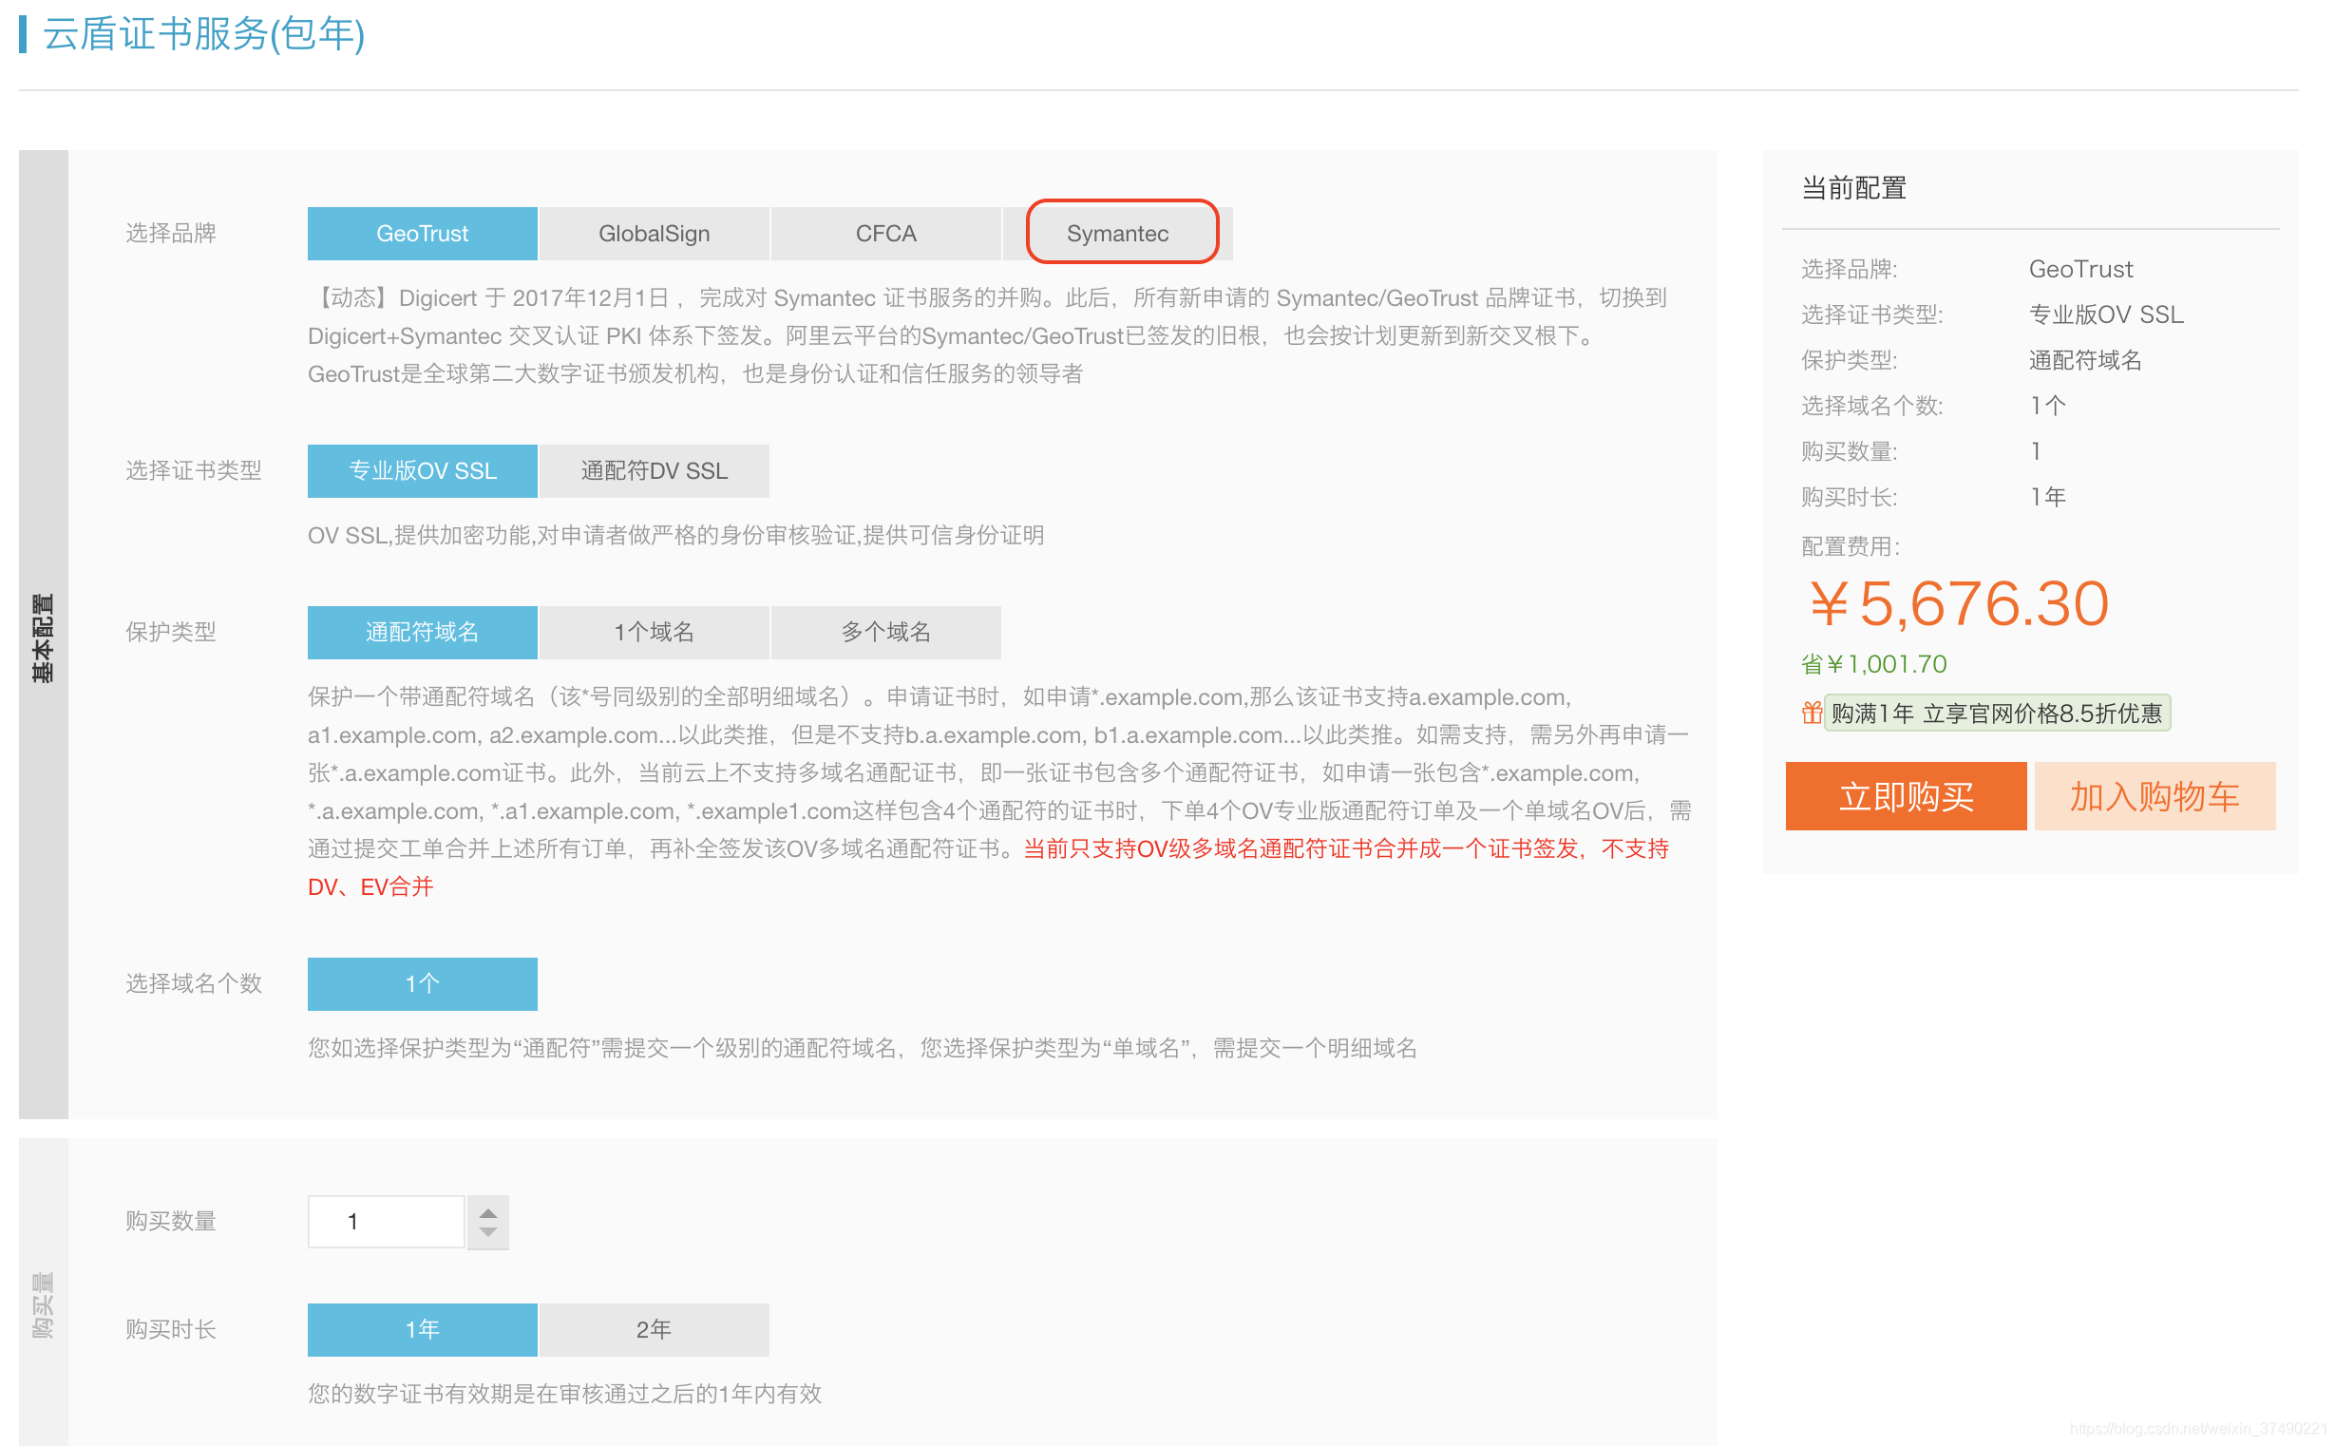Viewport: 2335px width, 1446px height.
Task: Click the 当前配置 panel heading
Action: [1853, 188]
